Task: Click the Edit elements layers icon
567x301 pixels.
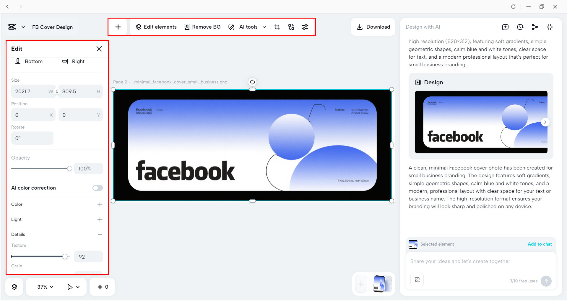Action: point(139,27)
